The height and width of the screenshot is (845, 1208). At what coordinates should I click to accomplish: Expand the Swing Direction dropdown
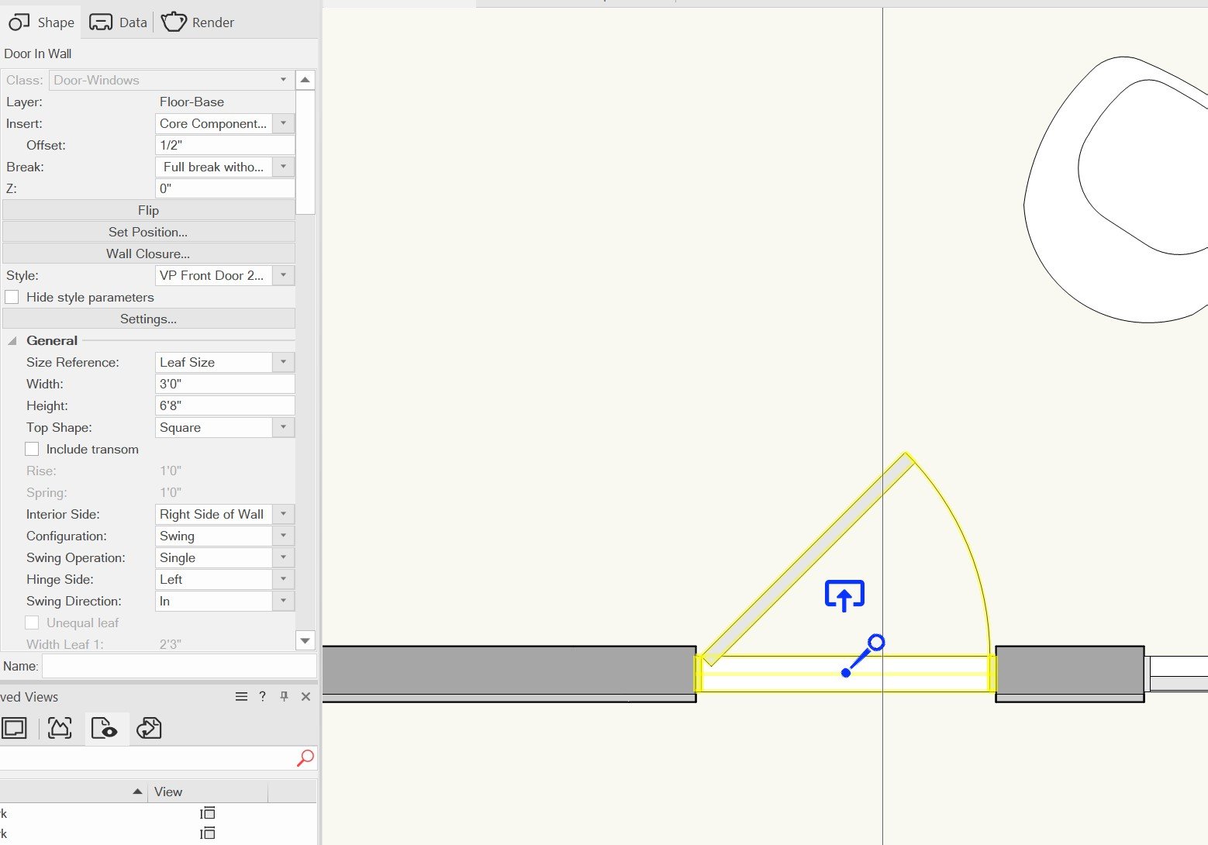click(x=283, y=601)
